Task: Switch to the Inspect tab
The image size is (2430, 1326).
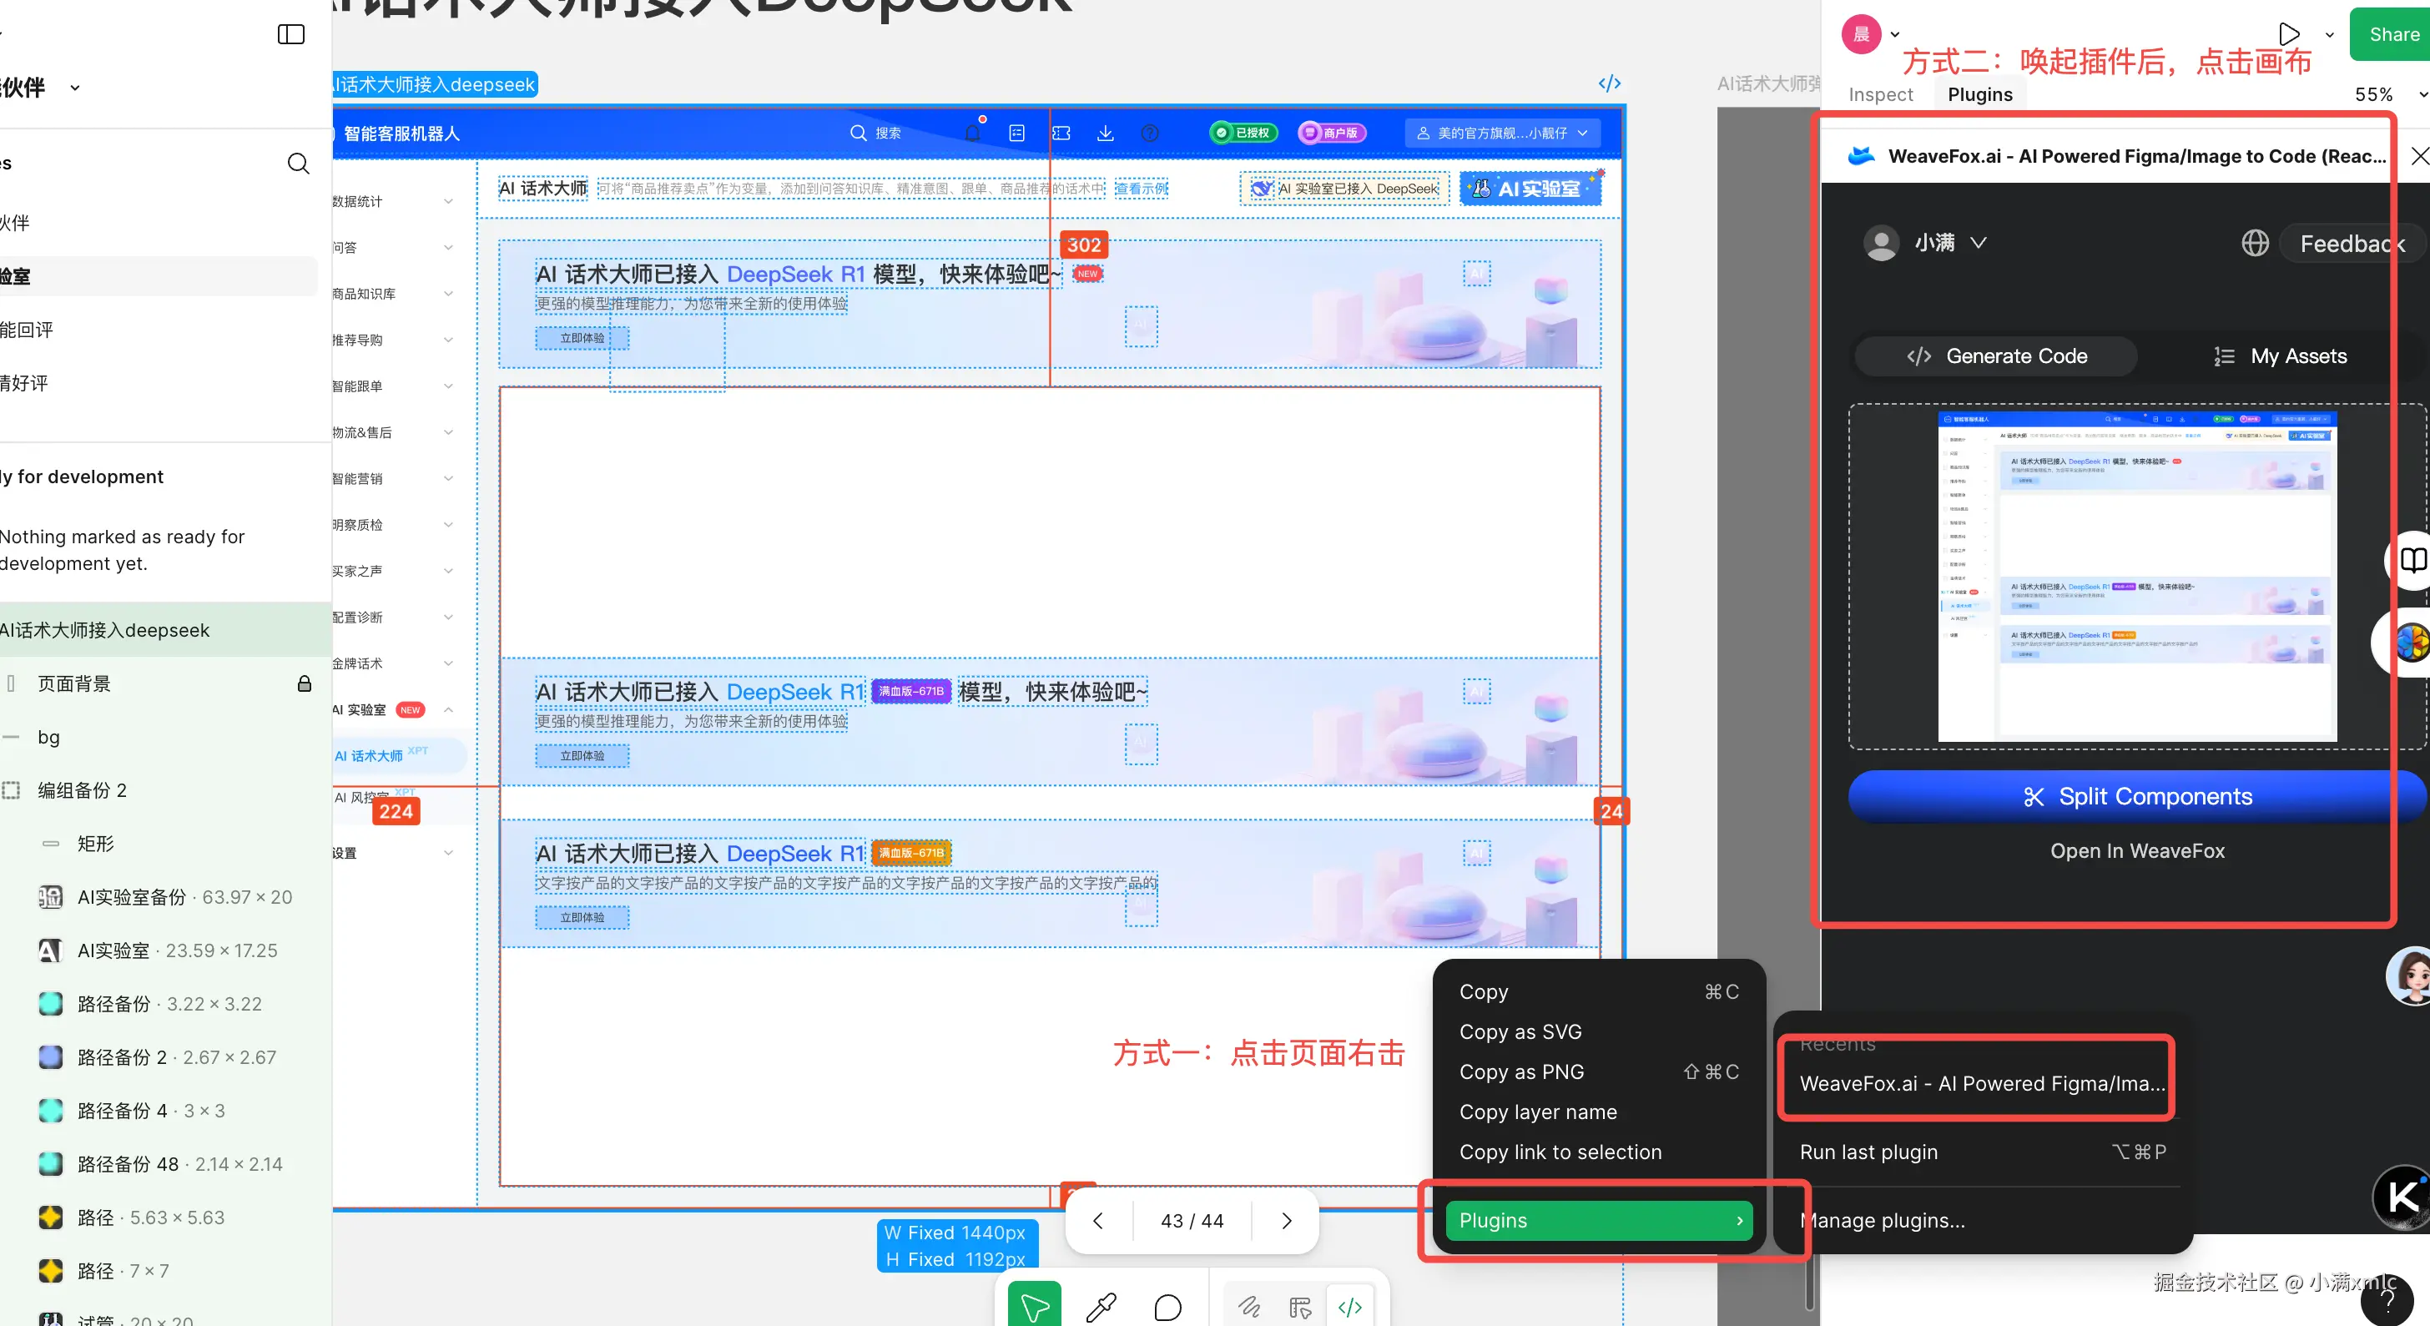Action: click(1880, 94)
